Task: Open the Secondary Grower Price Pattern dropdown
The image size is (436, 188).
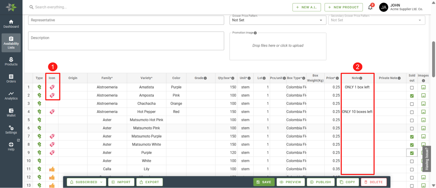Action: [376, 20]
